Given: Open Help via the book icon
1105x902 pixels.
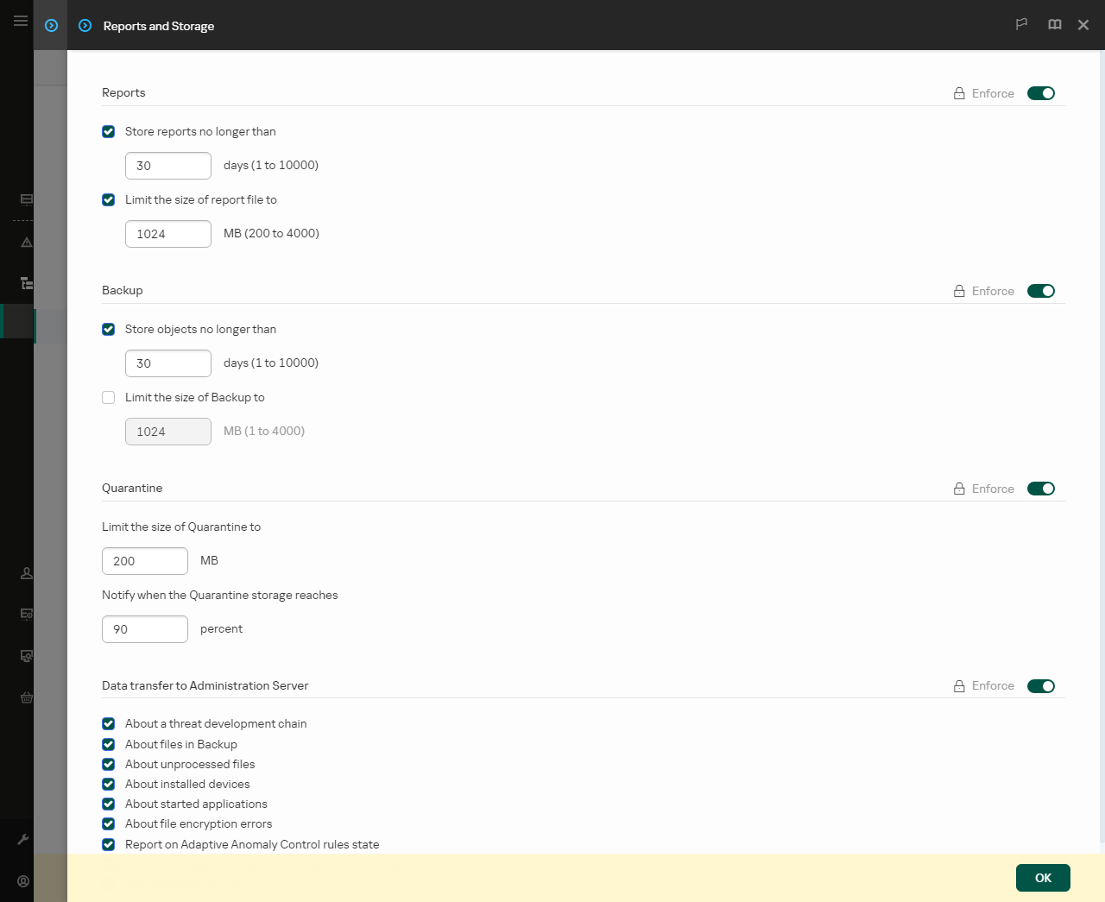Looking at the screenshot, I should 1054,24.
